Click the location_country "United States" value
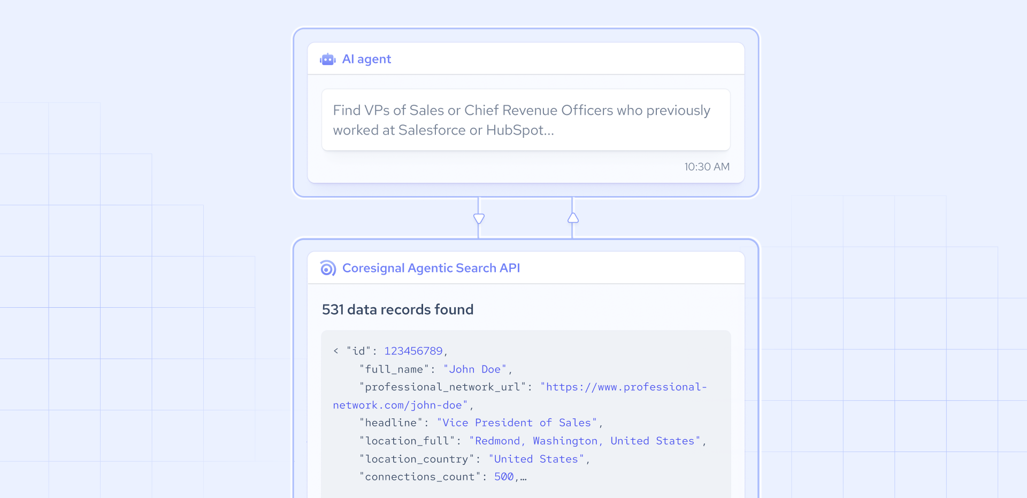The image size is (1027, 498). pyautogui.click(x=536, y=459)
